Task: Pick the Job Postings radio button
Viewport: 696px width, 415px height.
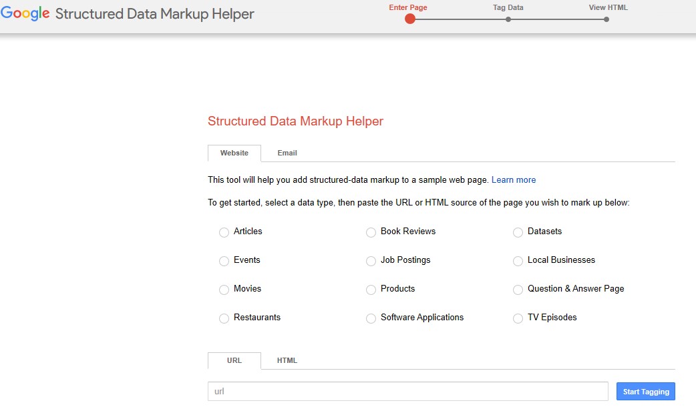Action: tap(371, 261)
